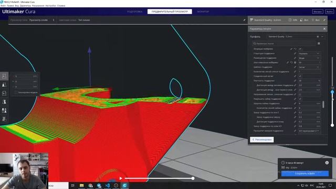The image size is (336, 189).
Task: Close the Параметры печати panel
Action: (324, 28)
